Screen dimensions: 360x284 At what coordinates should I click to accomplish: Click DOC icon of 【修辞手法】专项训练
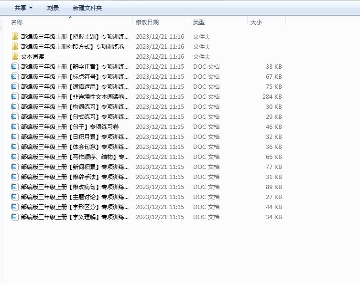point(14,177)
